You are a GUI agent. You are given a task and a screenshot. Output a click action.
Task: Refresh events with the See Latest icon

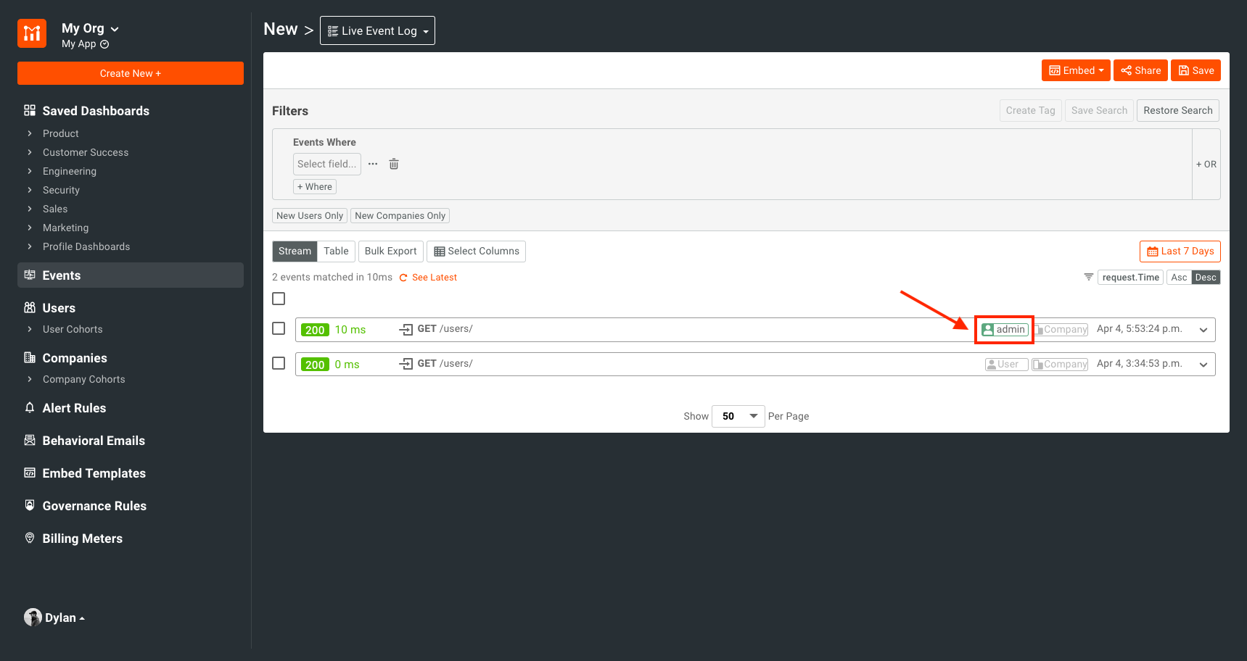point(403,277)
